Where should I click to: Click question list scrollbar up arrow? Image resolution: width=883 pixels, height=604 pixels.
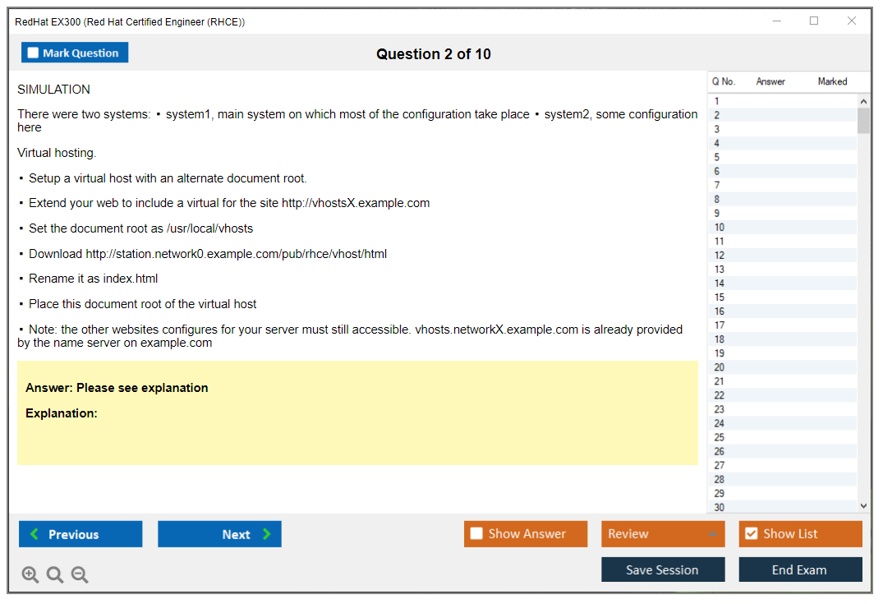pos(863,101)
